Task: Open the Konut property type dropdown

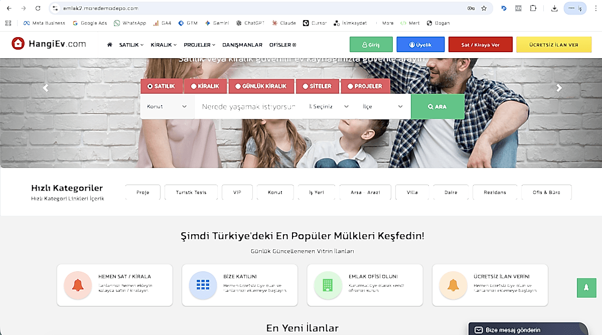Action: [167, 106]
